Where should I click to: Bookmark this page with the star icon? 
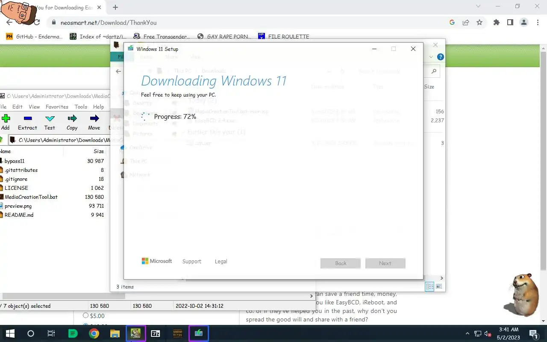pos(479,23)
